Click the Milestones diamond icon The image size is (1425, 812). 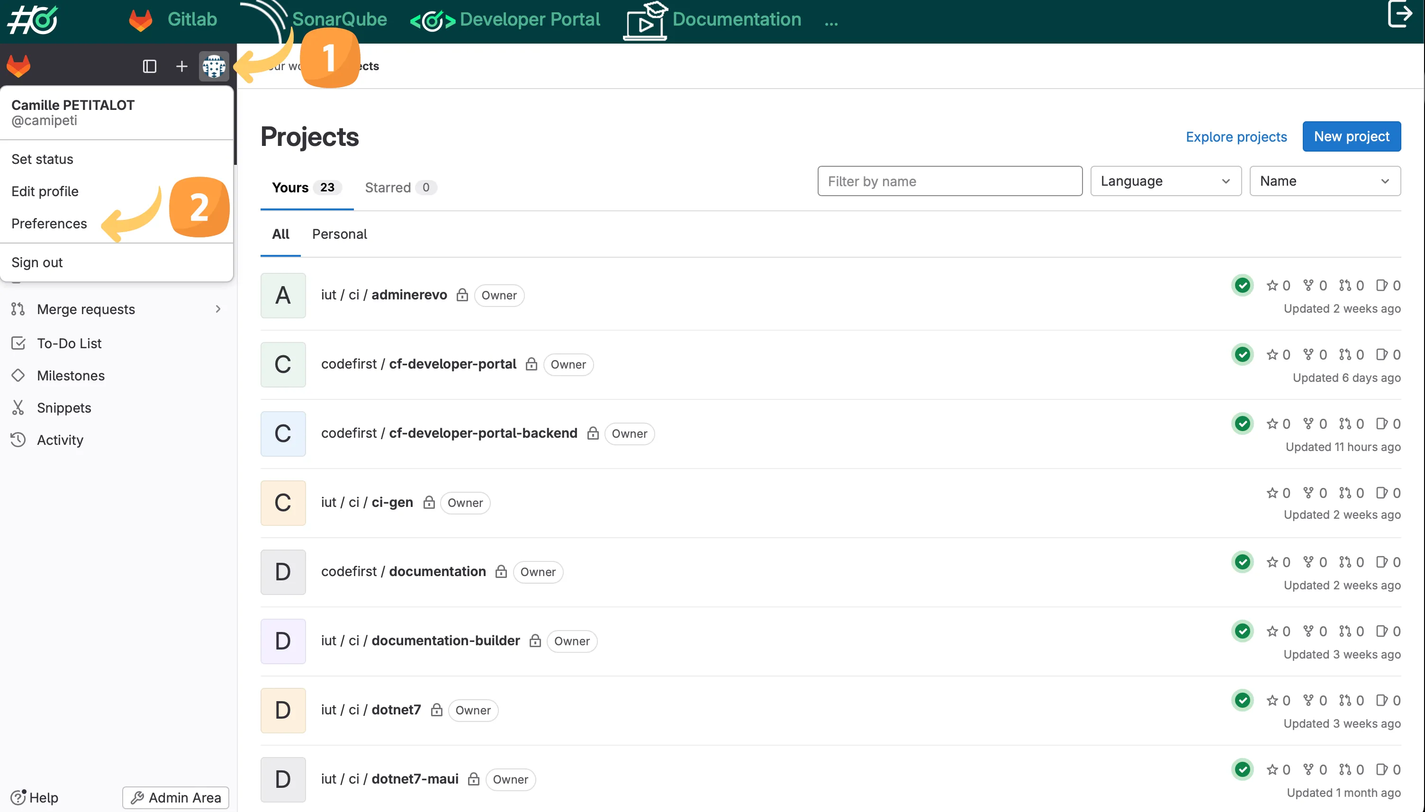[x=18, y=375]
